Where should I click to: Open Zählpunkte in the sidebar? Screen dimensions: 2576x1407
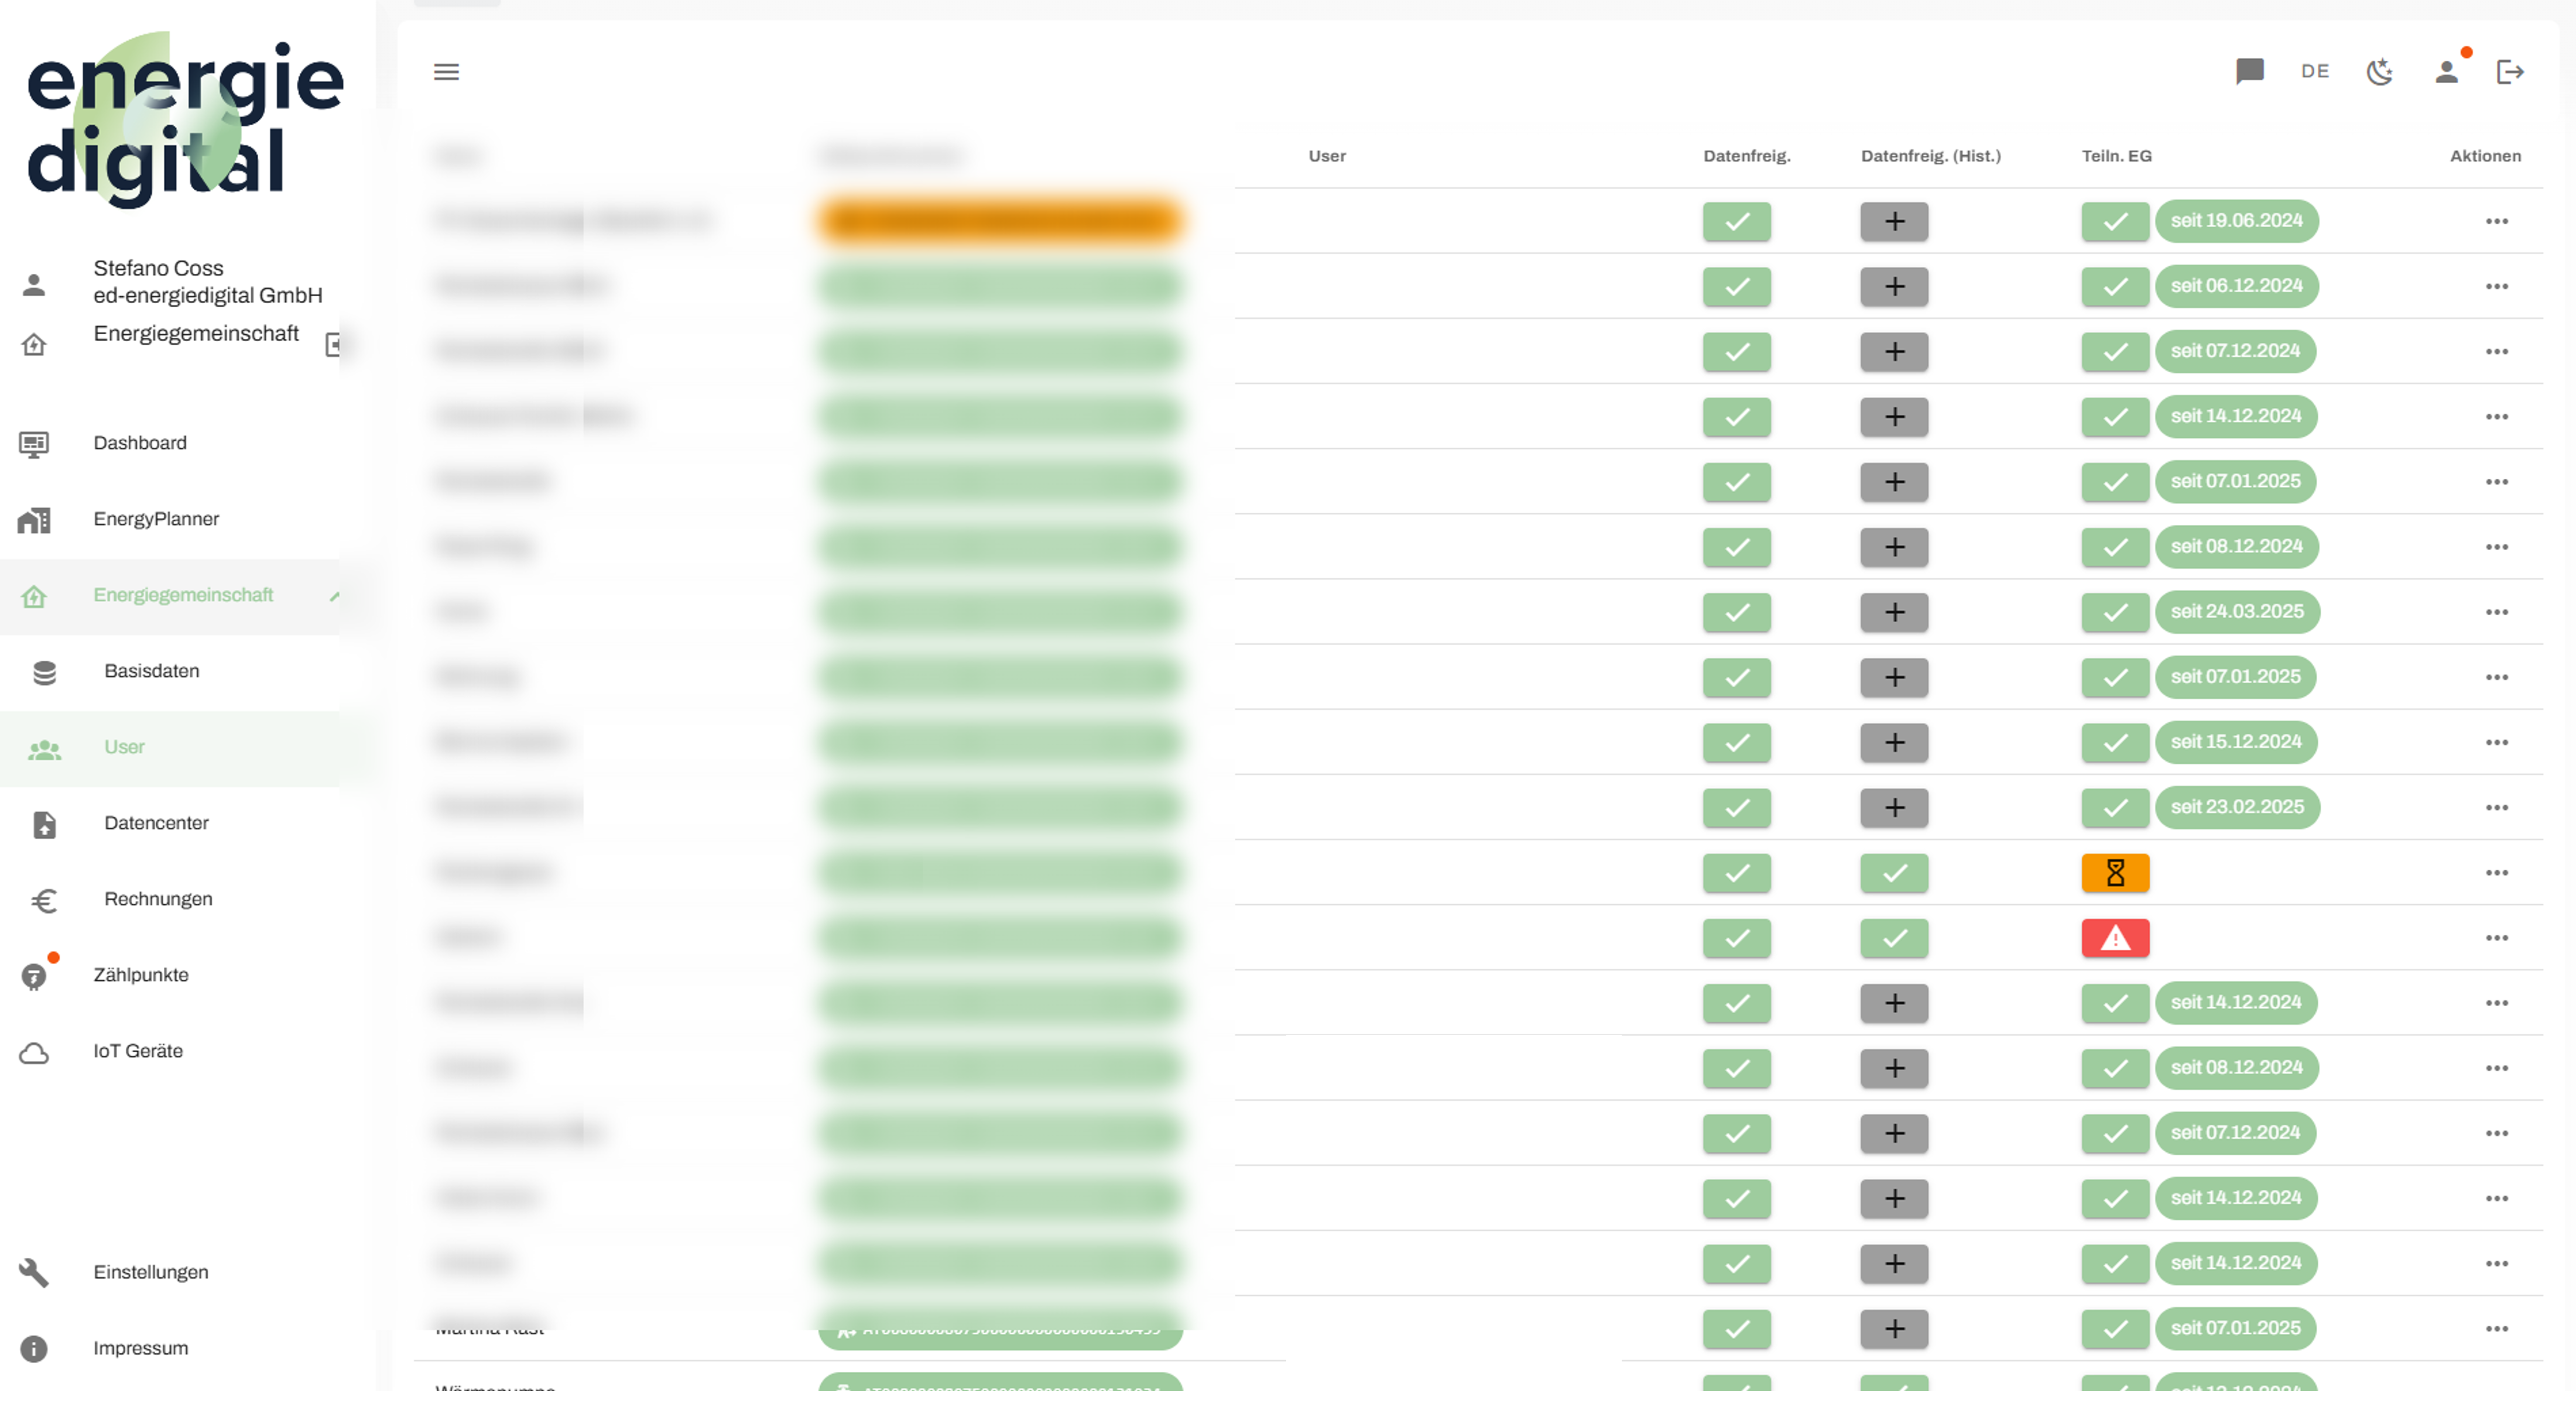(140, 975)
